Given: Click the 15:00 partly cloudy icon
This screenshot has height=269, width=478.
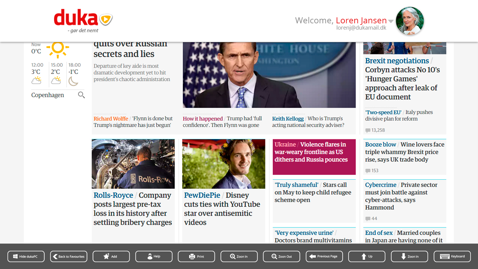Looking at the screenshot, I should [x=56, y=80].
